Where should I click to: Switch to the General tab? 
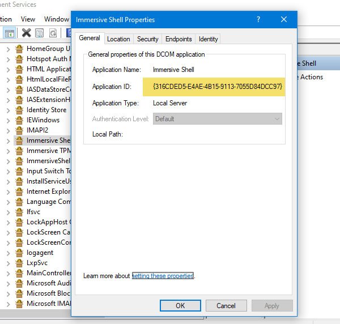click(x=90, y=38)
